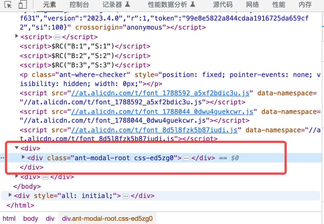The image size is (324, 224).
Task: Click the ellipsis badge in div before </body>
Action: [45, 177]
